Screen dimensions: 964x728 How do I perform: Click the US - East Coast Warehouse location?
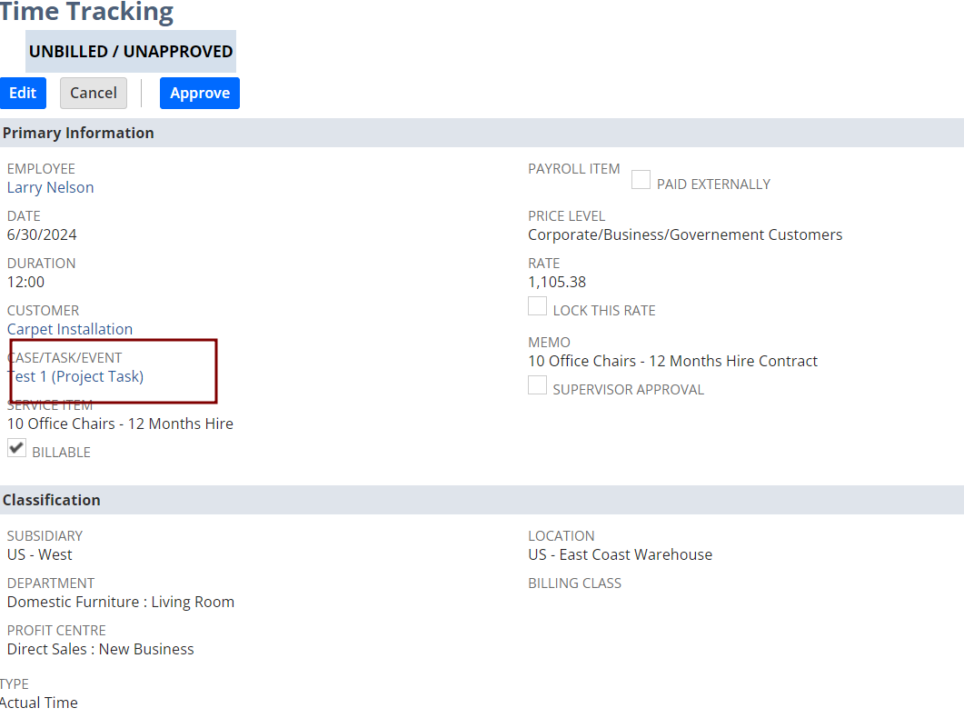pos(620,554)
